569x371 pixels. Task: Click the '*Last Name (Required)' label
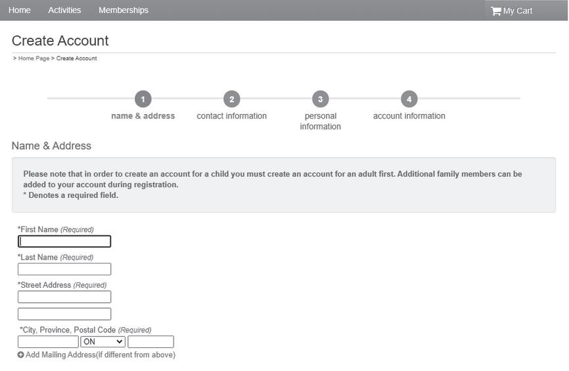(x=56, y=258)
